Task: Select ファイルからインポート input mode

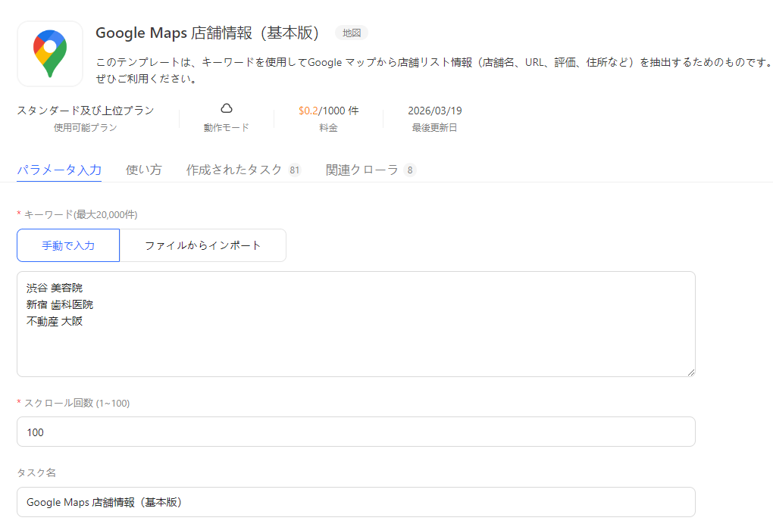Action: click(x=202, y=245)
